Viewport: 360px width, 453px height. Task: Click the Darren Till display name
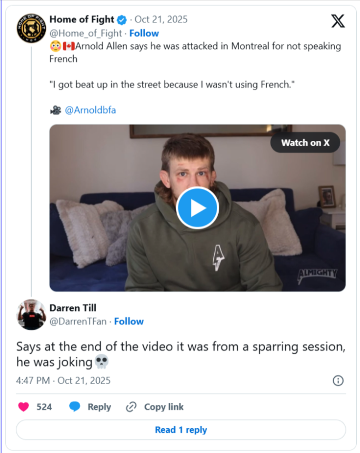point(73,308)
